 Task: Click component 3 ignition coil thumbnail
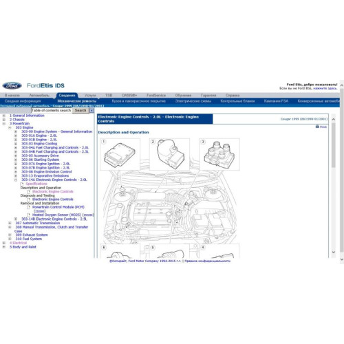pos(219,154)
